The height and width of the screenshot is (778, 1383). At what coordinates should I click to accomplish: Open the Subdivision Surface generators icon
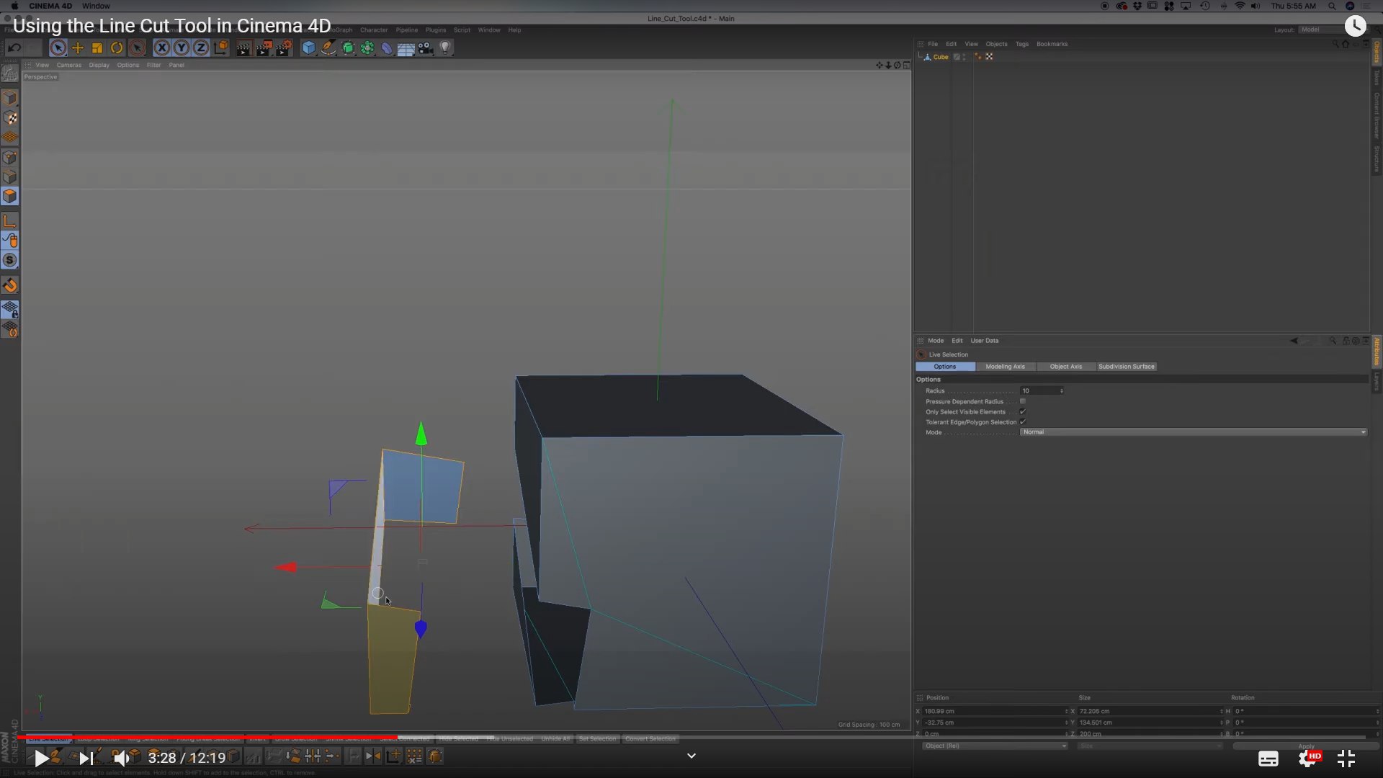pyautogui.click(x=348, y=48)
